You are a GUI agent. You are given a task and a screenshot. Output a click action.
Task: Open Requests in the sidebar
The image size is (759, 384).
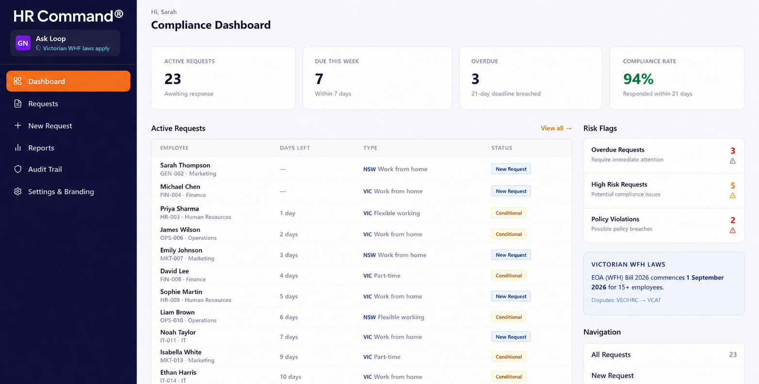[x=68, y=104]
